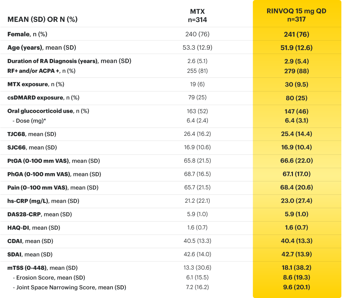
Task: Select the RINVOQ value '241 (76)'
Action: coord(296,34)
